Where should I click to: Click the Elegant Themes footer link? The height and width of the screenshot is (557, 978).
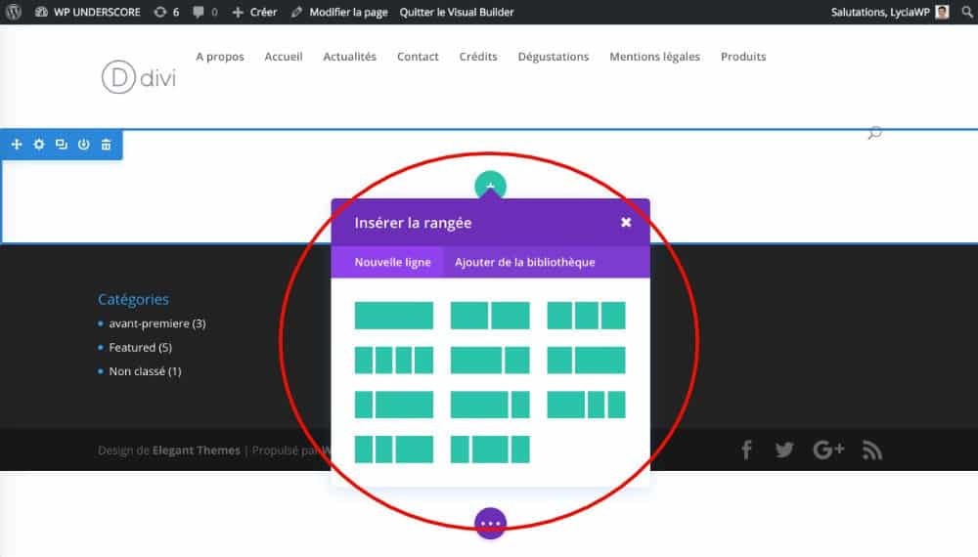coord(196,450)
